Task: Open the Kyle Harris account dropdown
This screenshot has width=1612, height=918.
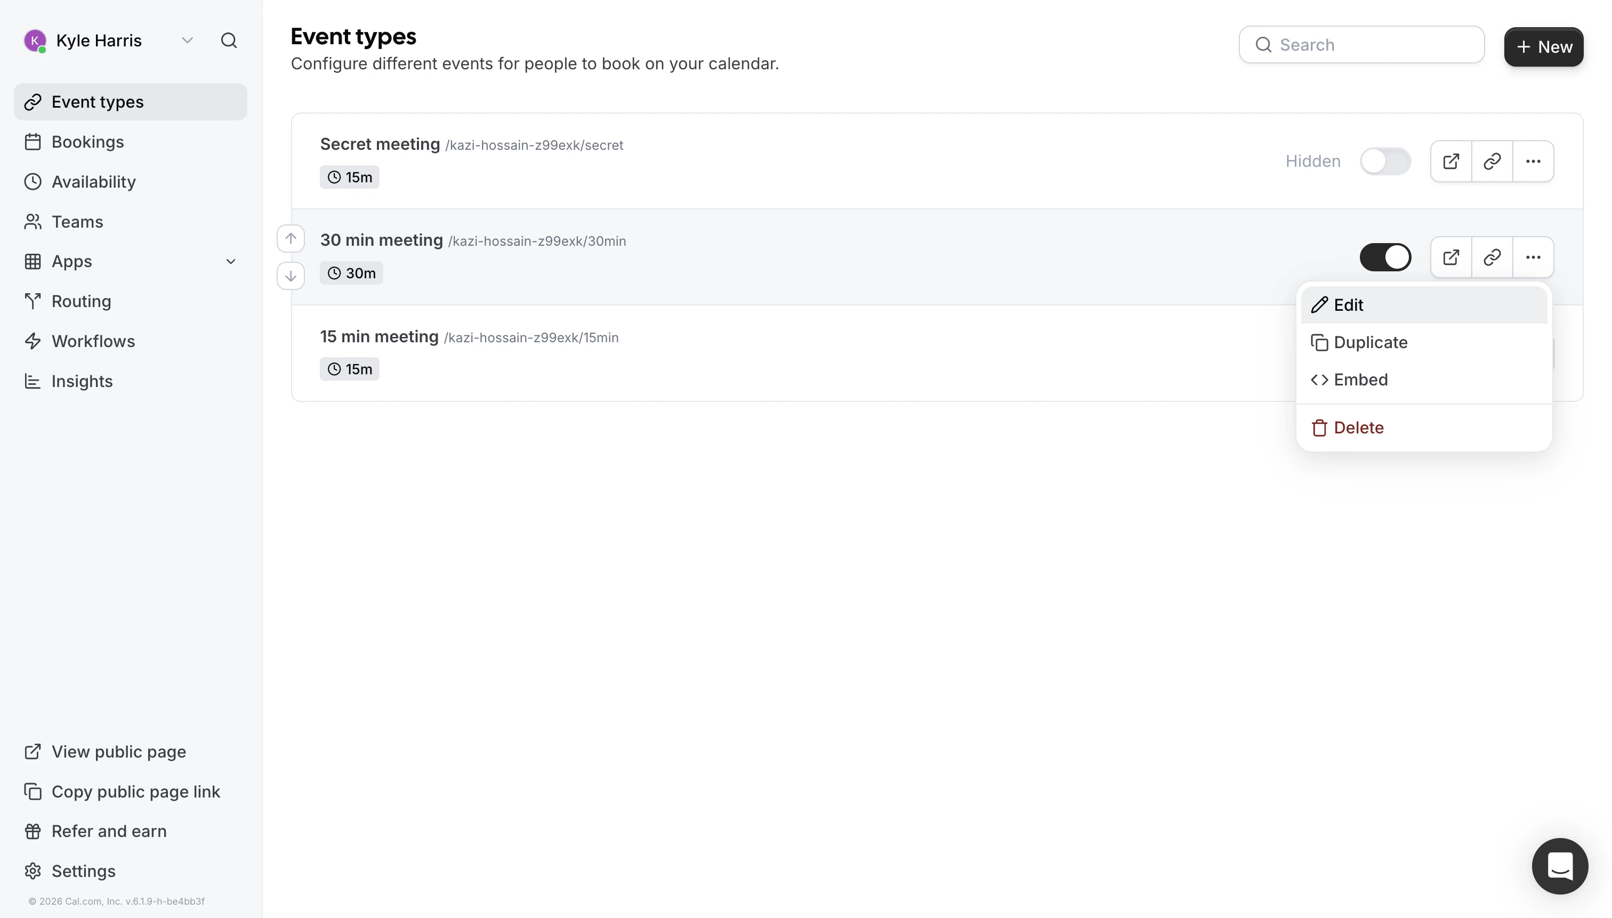Action: pyautogui.click(x=187, y=41)
